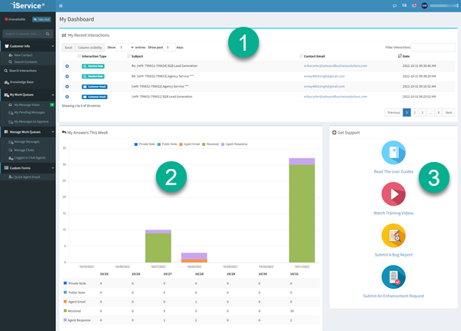This screenshot has width=461, height=331.
Task: Sort by Interaction Type column
Action: click(92, 56)
